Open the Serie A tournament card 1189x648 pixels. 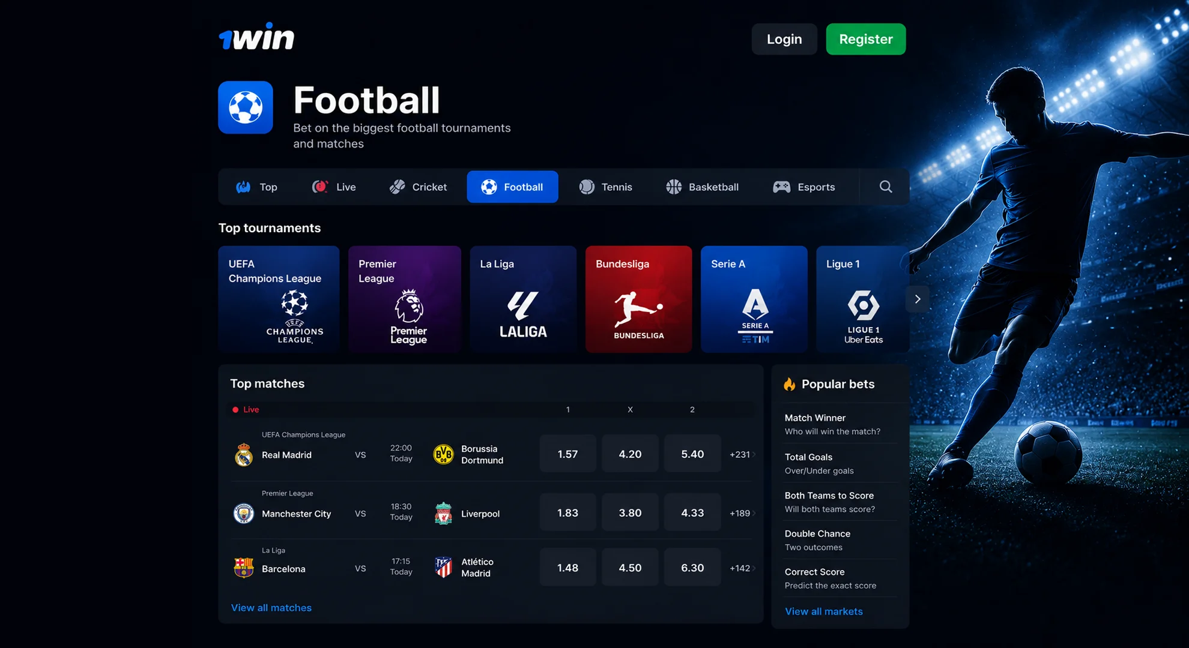(754, 299)
